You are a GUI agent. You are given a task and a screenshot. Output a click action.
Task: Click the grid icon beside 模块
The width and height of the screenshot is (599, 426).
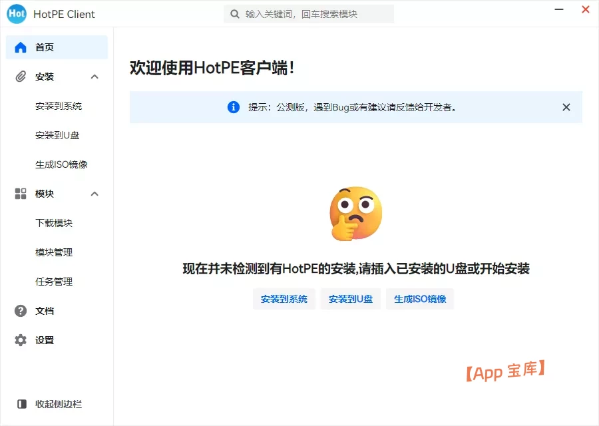point(21,193)
